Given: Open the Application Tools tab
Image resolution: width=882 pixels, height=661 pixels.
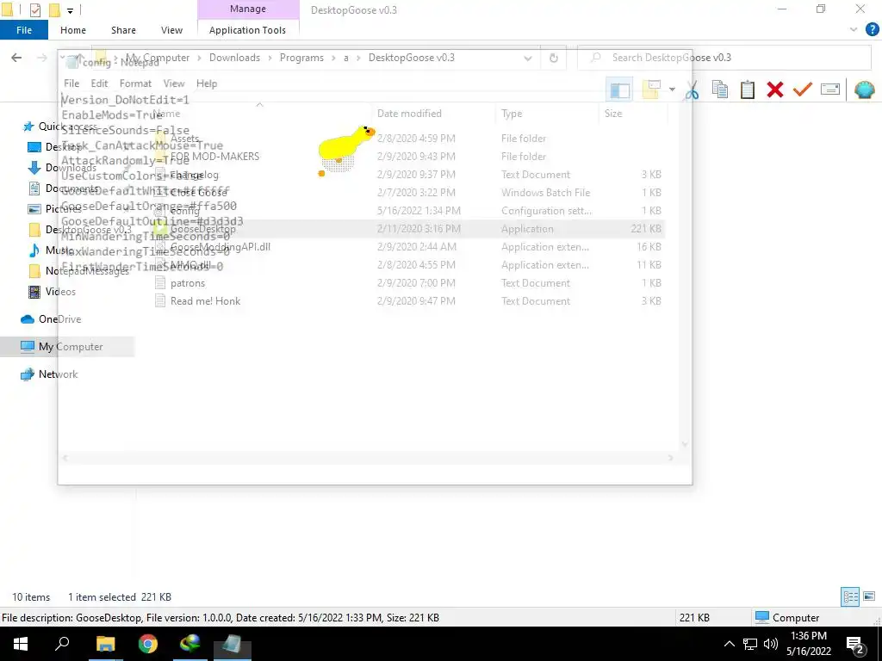Looking at the screenshot, I should [247, 30].
